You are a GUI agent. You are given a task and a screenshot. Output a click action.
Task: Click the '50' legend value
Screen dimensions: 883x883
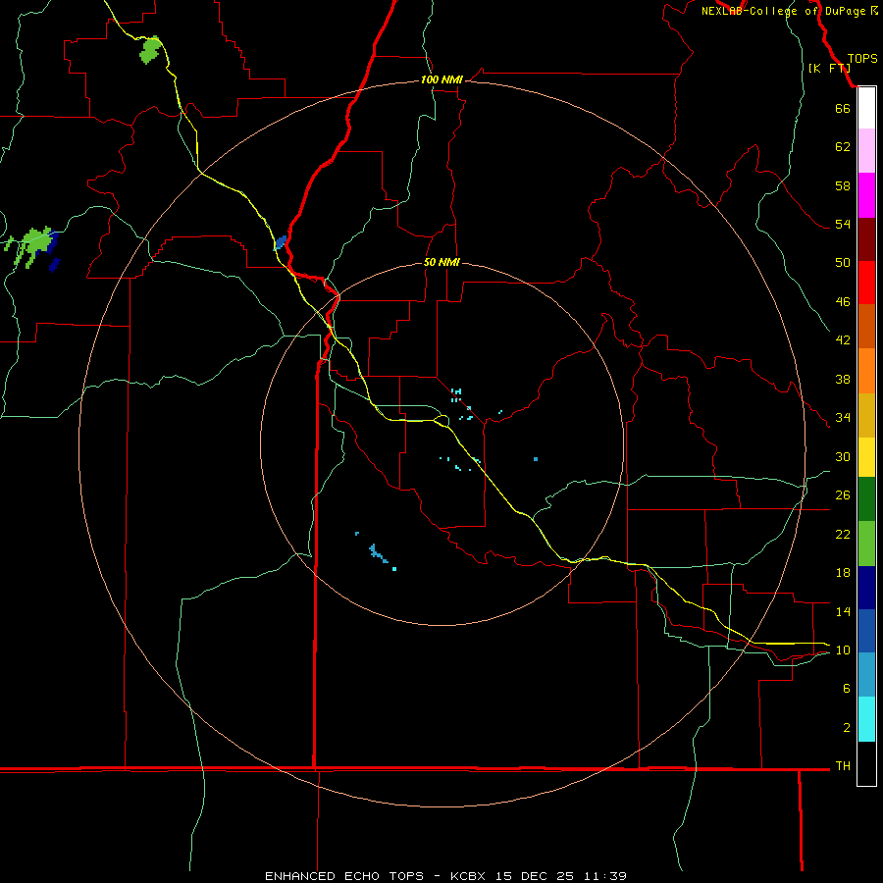pos(843,263)
